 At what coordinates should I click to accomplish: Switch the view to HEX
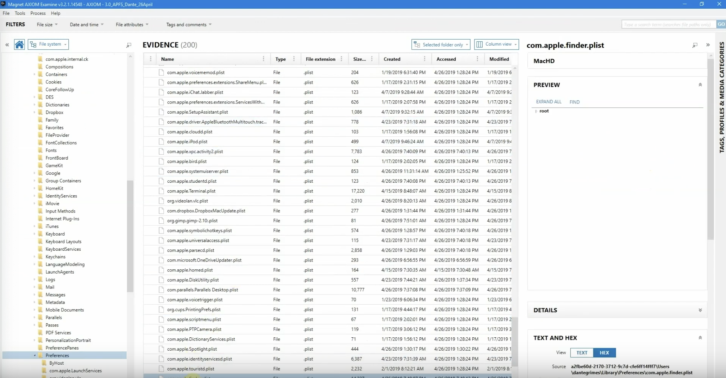point(604,353)
